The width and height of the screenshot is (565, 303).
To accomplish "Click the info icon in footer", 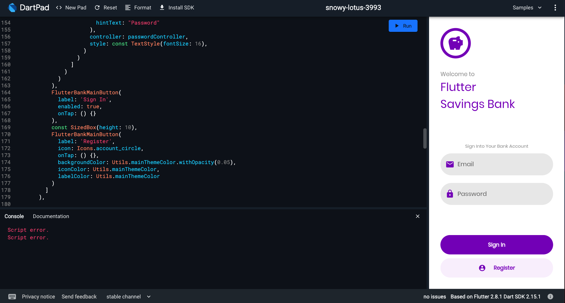I will 550,297.
